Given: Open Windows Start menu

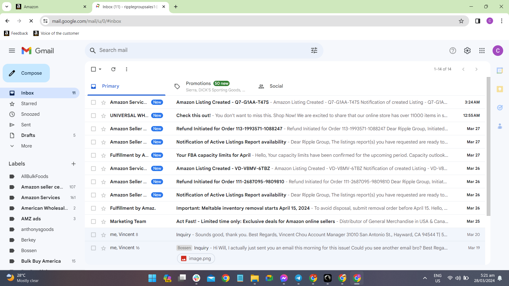Looking at the screenshot, I should (152, 278).
